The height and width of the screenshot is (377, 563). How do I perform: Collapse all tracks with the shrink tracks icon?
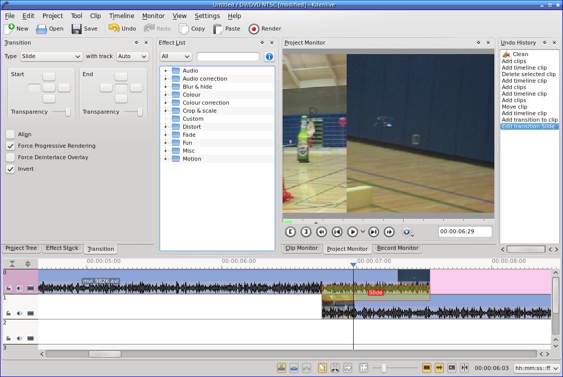[12, 264]
